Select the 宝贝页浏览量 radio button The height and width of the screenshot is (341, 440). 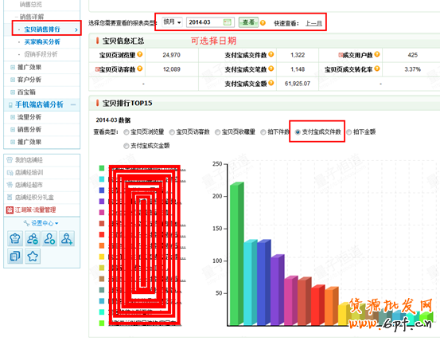(x=127, y=132)
